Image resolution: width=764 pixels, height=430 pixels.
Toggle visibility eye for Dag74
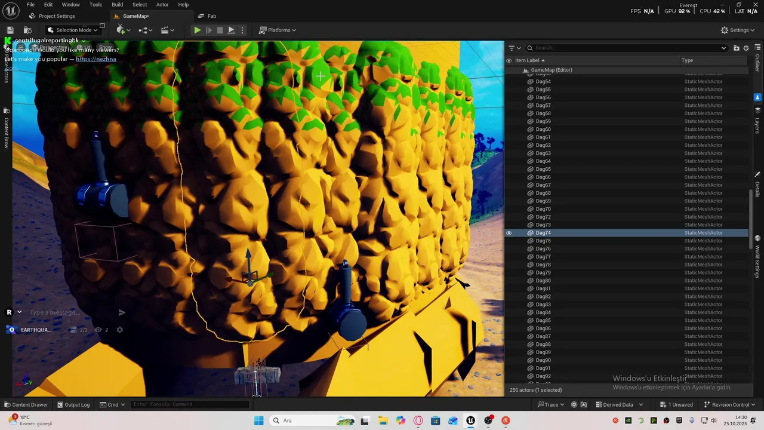[509, 233]
